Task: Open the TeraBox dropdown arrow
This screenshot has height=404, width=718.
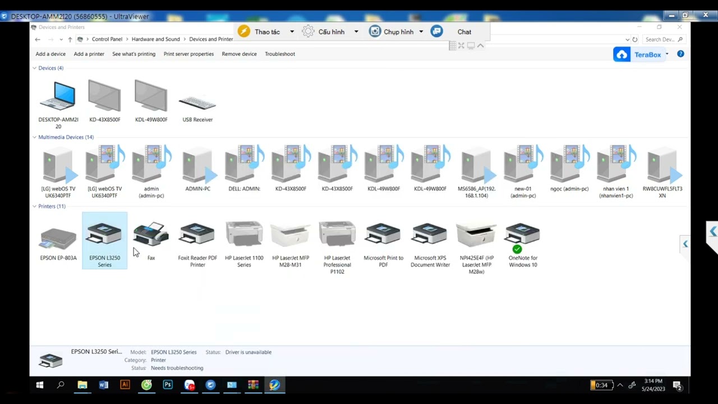Action: [x=667, y=54]
